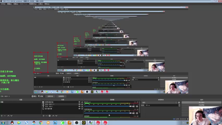Toggle lock on 文本 (GDI+) source
The image size is (222, 125).
click(82, 106)
